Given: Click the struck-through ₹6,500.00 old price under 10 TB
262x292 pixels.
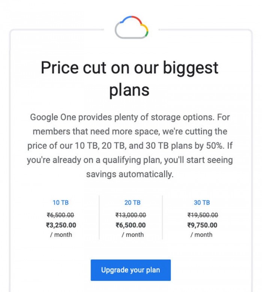Looking at the screenshot, I should point(60,215).
